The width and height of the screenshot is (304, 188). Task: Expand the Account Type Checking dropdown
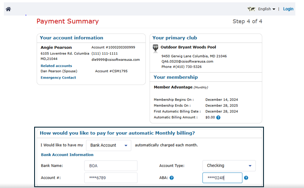tap(229, 166)
